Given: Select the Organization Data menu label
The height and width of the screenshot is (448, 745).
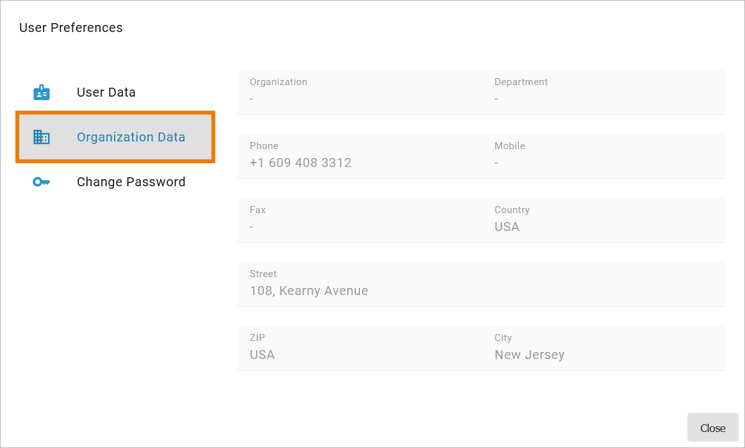Looking at the screenshot, I should tap(131, 137).
